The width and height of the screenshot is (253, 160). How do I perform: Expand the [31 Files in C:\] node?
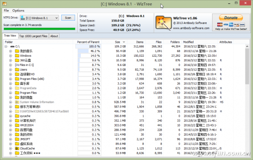coord(11,65)
